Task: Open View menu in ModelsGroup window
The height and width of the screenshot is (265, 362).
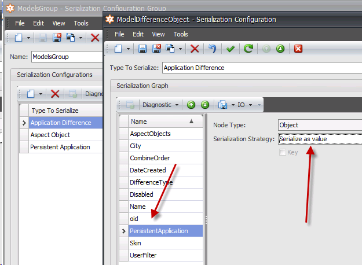Action: pos(58,23)
